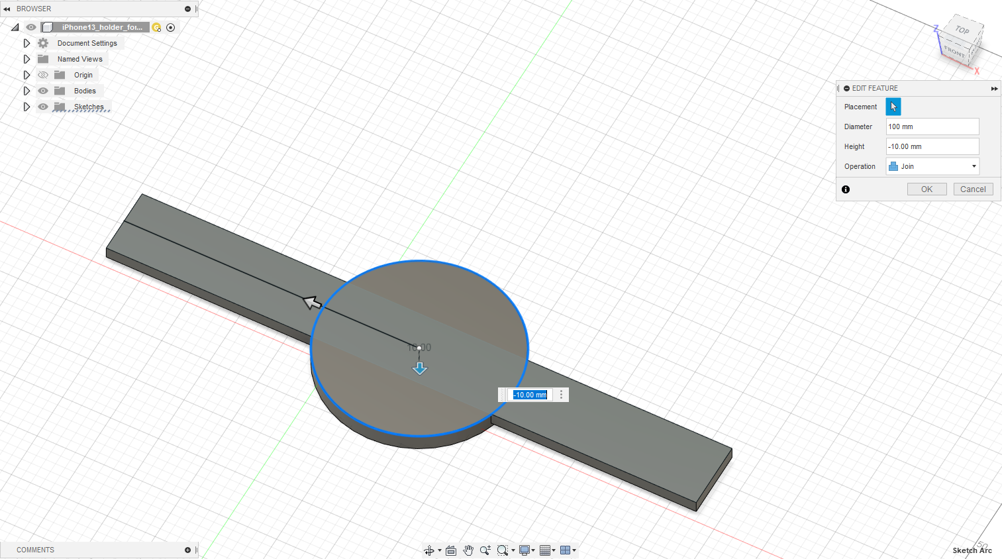Click the Sketches folder icon

(60, 107)
